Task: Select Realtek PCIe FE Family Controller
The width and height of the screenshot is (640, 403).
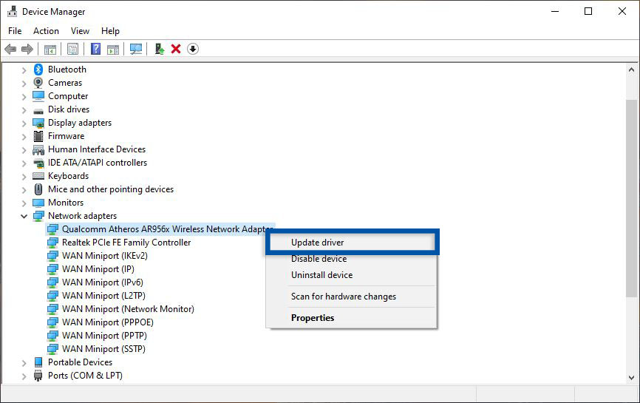Action: pyautogui.click(x=126, y=243)
